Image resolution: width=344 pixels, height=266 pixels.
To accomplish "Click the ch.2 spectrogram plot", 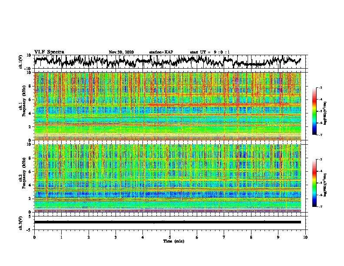I will coord(168,178).
